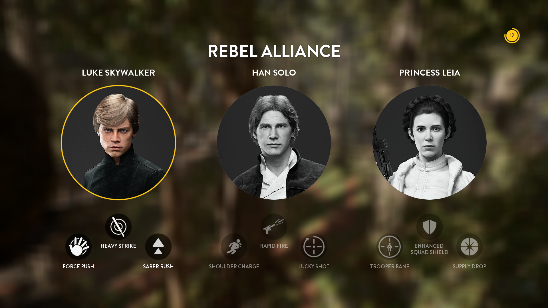Click the Supply Drop ability icon
This screenshot has height=308, width=548.
(x=470, y=247)
